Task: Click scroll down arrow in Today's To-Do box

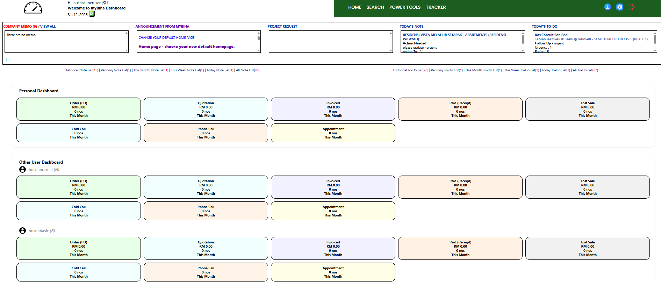Action: [655, 51]
